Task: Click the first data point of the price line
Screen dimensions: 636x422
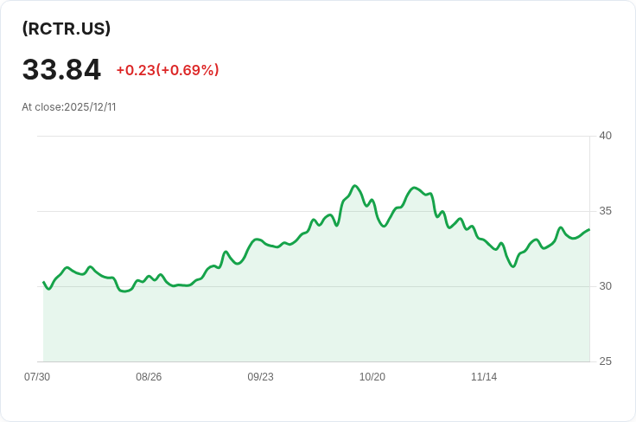Action: pos(43,282)
